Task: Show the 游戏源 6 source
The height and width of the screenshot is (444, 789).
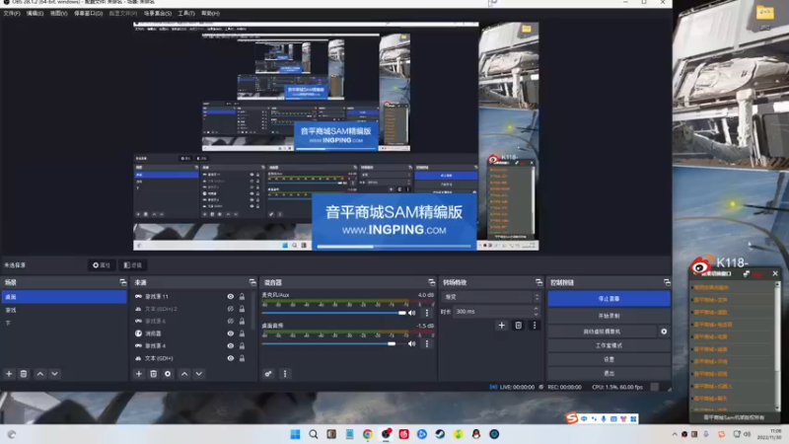Action: 231,322
